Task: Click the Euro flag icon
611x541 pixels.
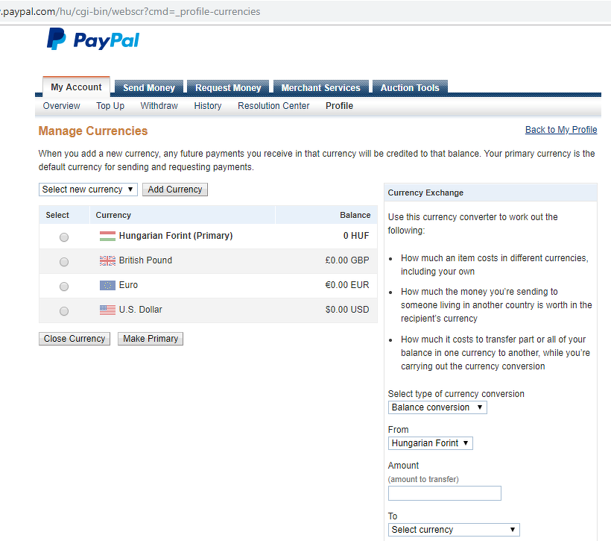Action: click(107, 285)
